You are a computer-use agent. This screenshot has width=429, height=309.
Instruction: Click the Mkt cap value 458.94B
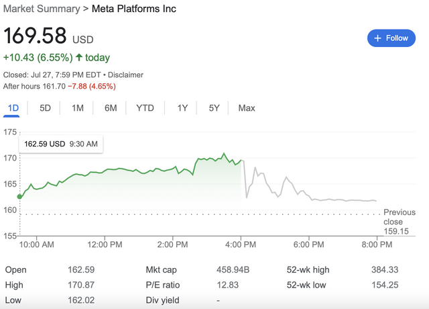[x=233, y=270]
